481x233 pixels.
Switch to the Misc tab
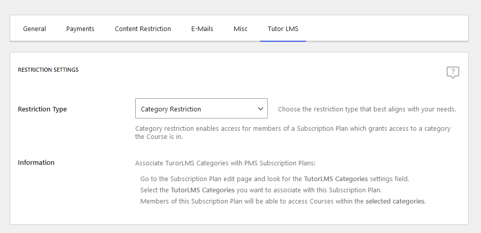point(241,28)
